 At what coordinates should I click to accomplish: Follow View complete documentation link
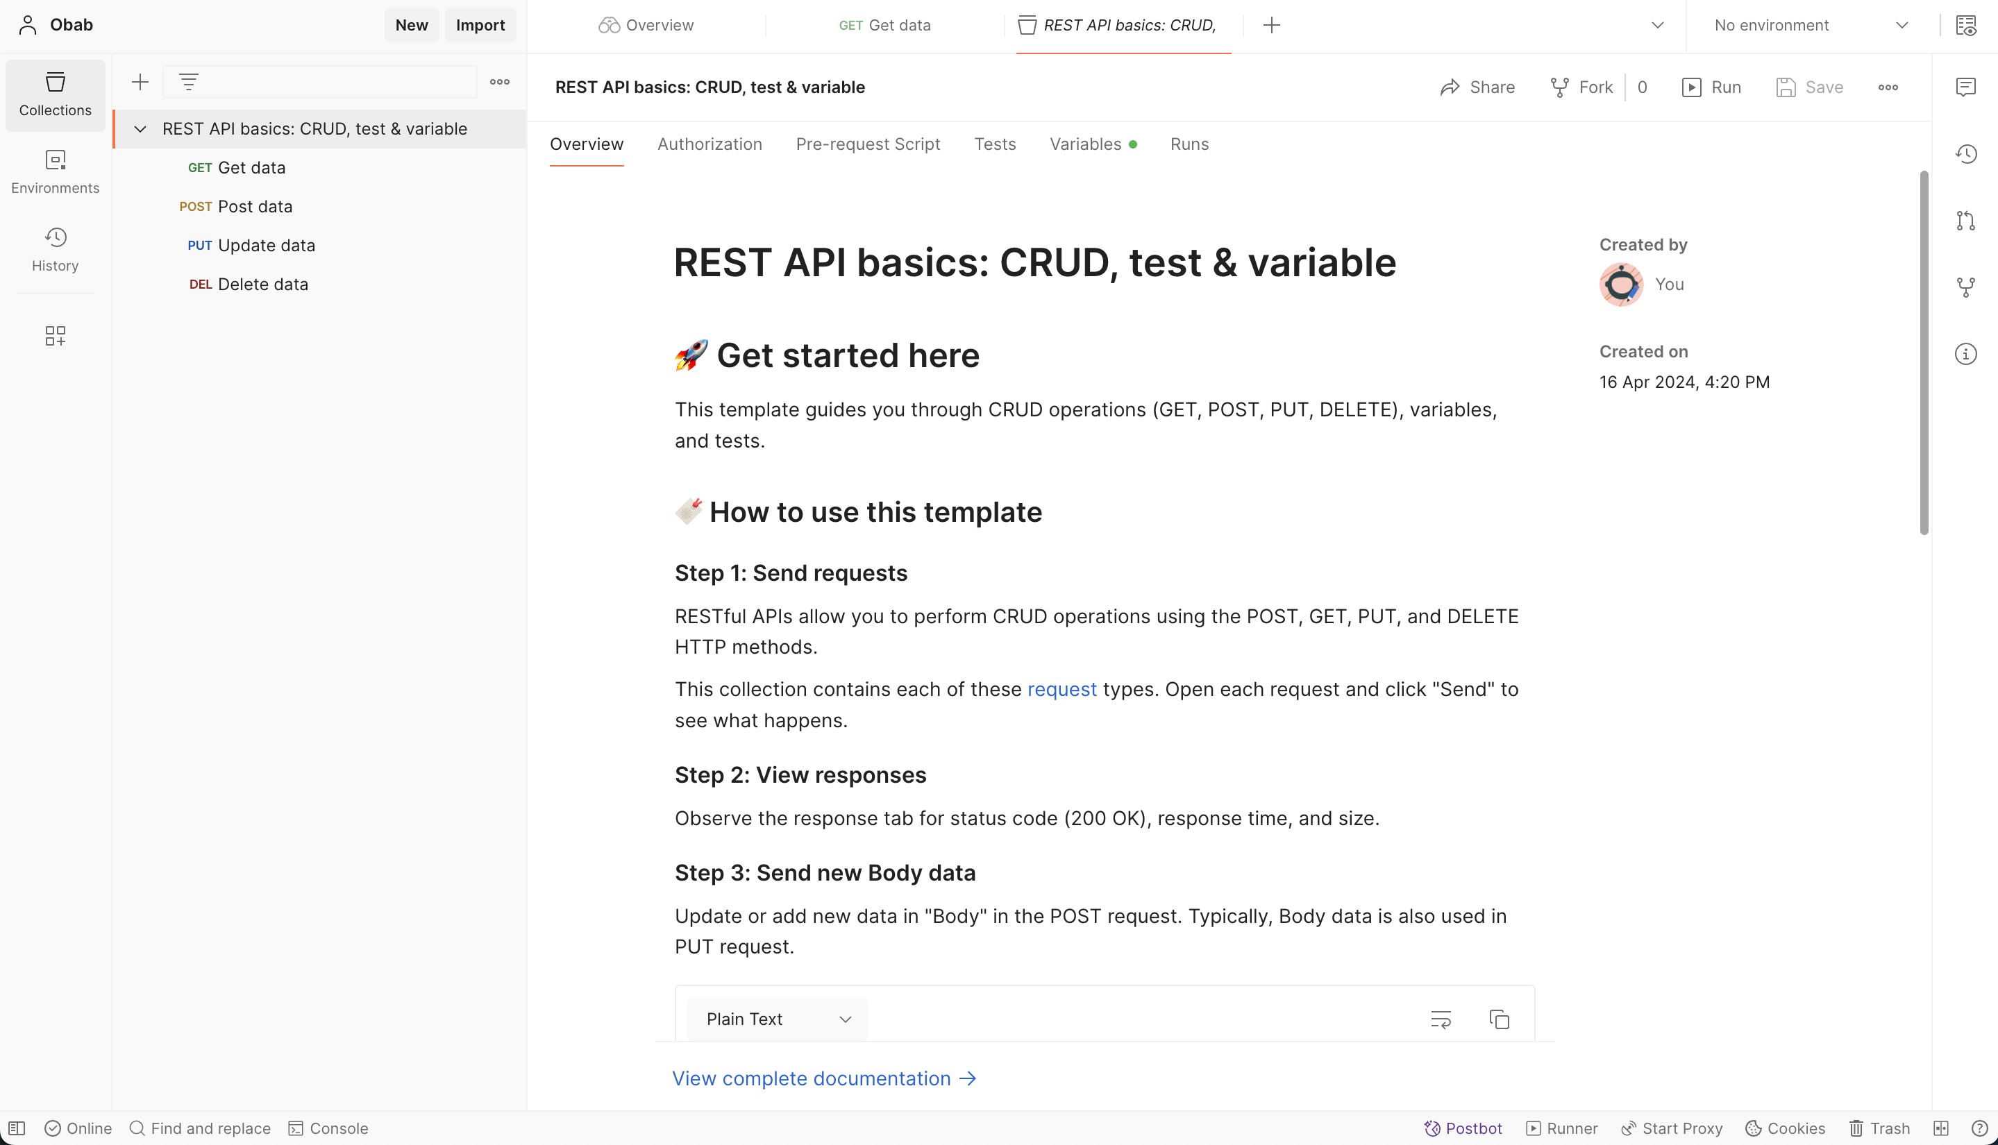point(823,1079)
